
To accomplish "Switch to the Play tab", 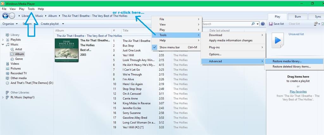I will pyautogui.click(x=277, y=16).
